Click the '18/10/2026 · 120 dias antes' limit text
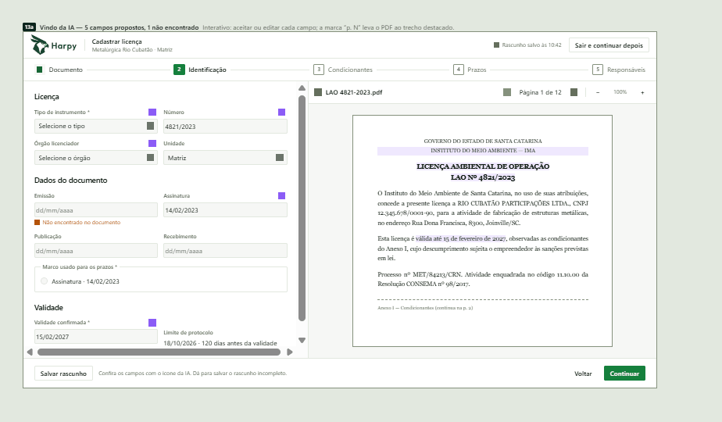722x422 pixels. [x=220, y=343]
